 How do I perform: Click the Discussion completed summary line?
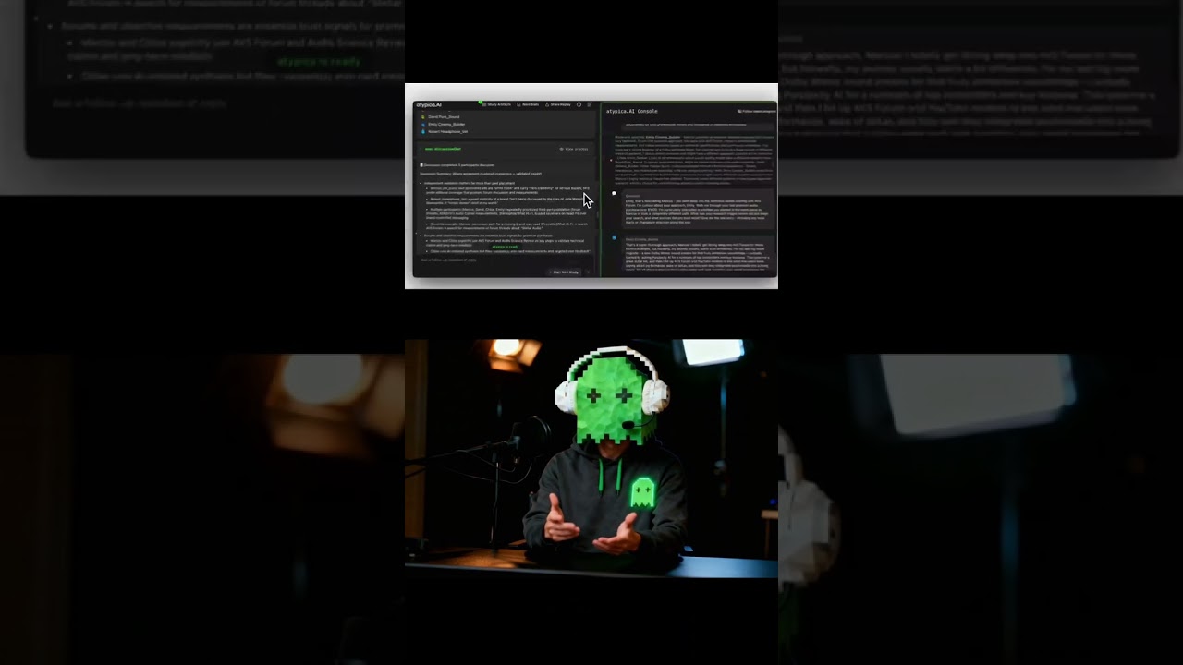click(x=457, y=165)
